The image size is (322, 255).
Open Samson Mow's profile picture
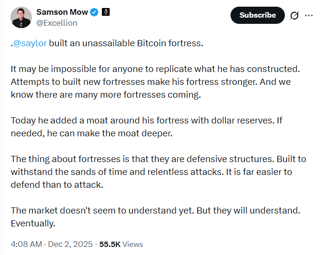(x=21, y=18)
